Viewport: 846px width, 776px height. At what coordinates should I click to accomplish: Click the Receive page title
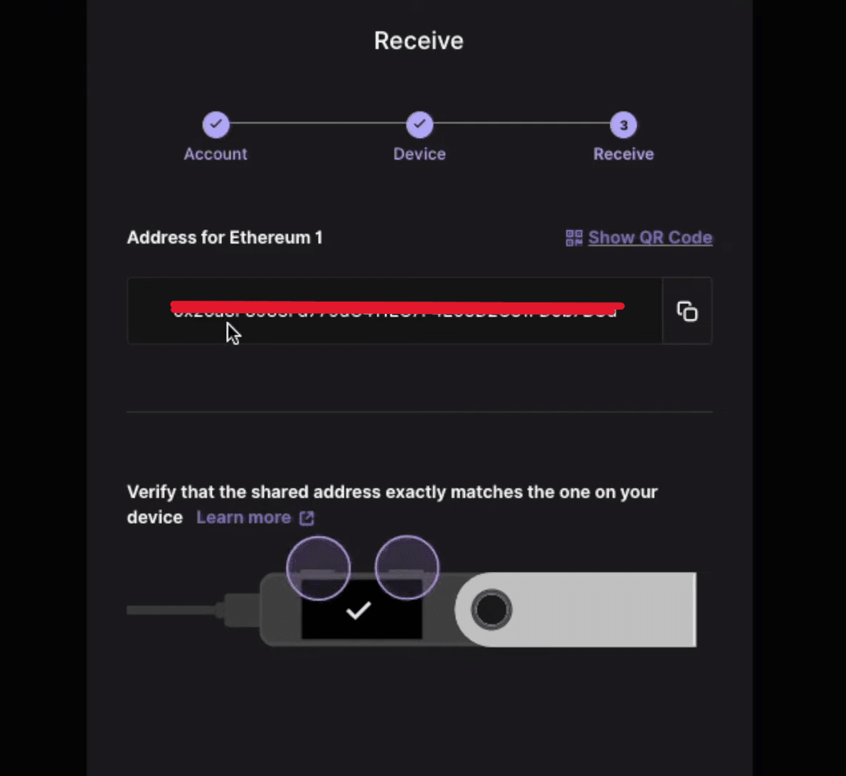pyautogui.click(x=419, y=40)
